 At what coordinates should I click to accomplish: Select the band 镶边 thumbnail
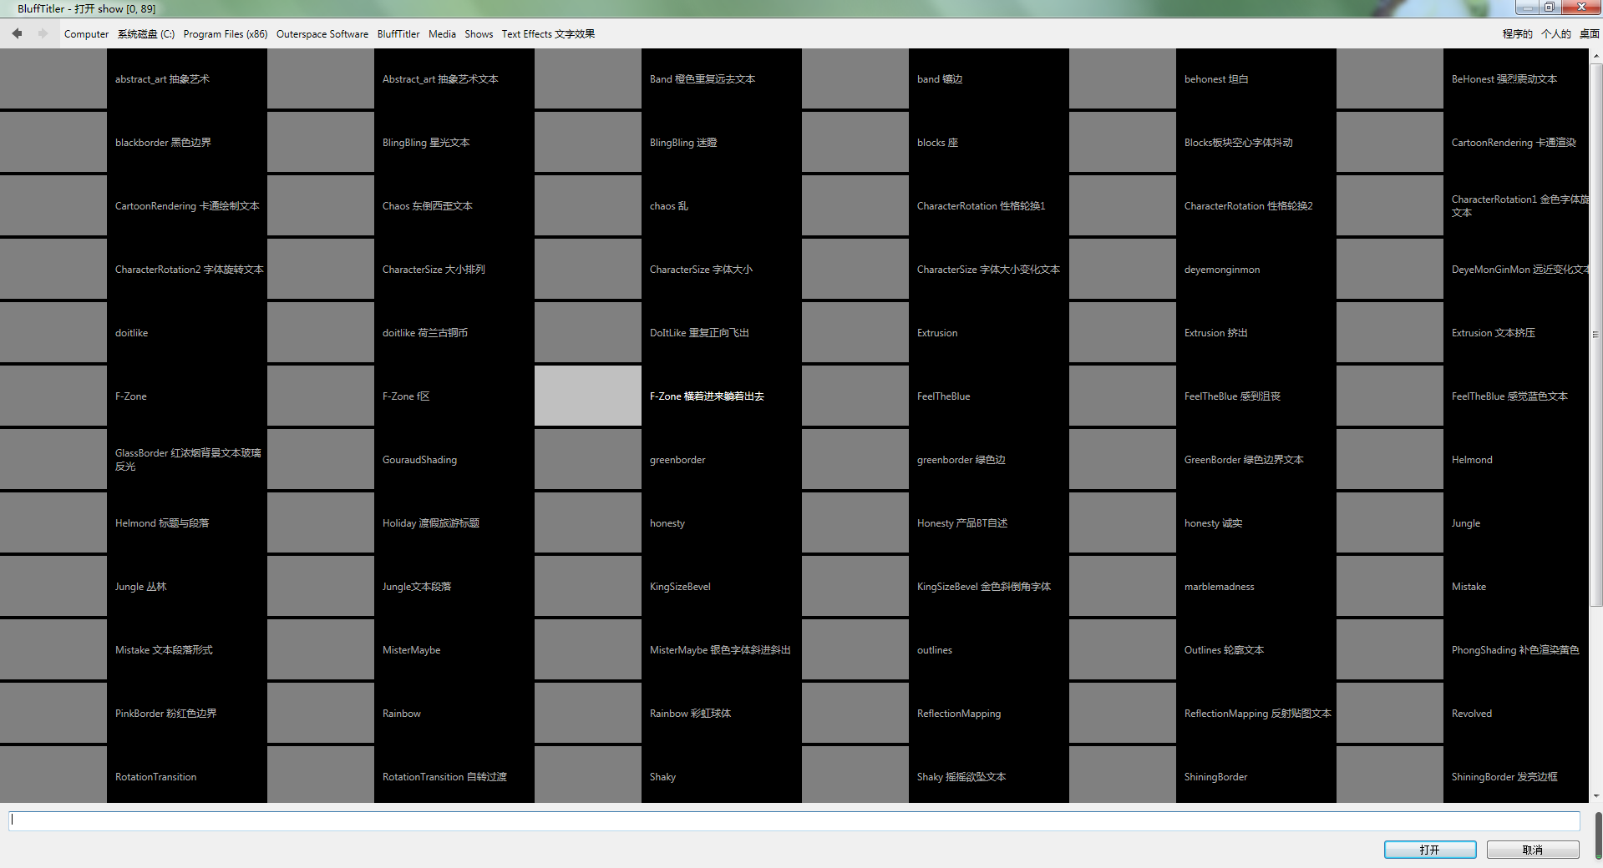pyautogui.click(x=855, y=79)
